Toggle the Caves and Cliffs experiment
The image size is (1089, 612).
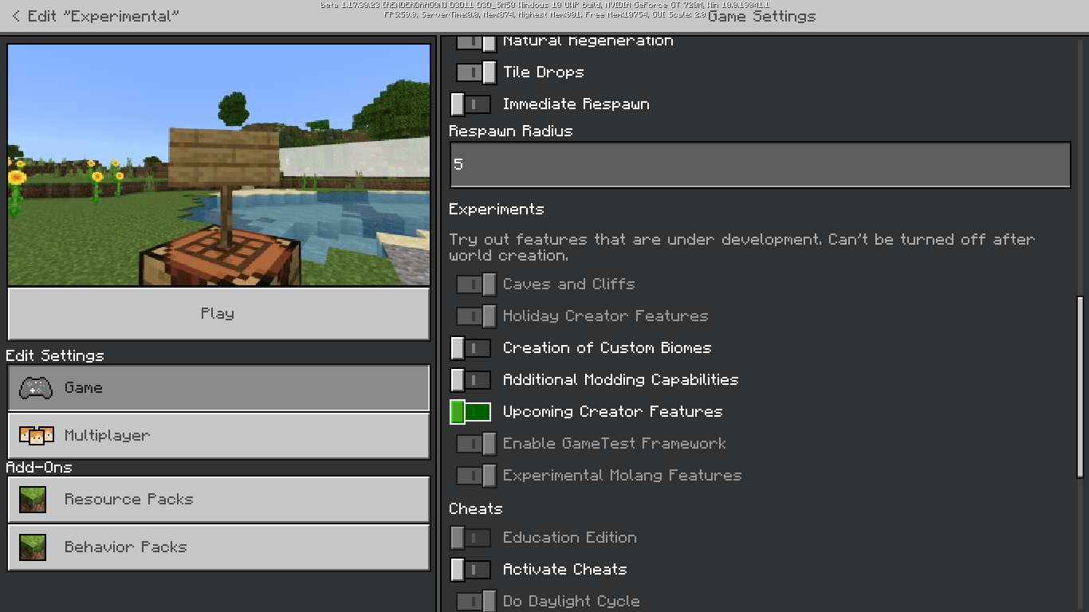click(x=476, y=284)
